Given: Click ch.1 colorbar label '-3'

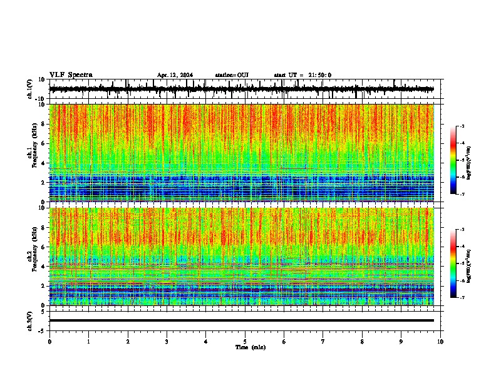Looking at the screenshot, I should (462, 126).
